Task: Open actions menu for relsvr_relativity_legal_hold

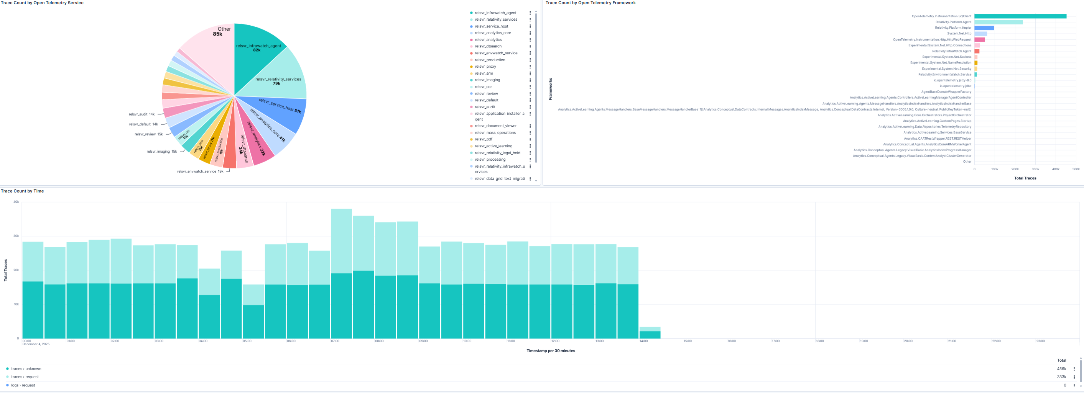Action: point(530,152)
